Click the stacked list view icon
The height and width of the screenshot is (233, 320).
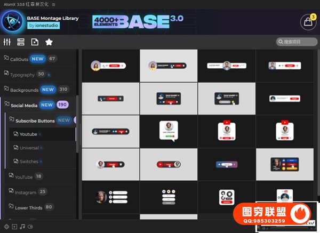21,42
